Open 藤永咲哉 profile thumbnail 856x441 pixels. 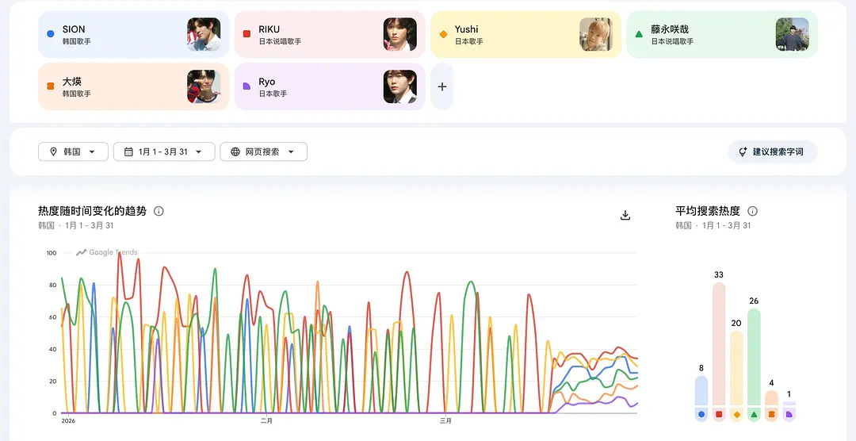[x=792, y=34]
